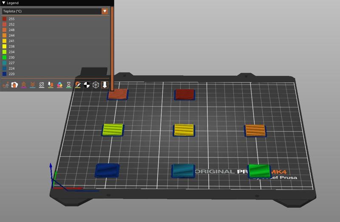Click legend value text 230
The width and height of the screenshot is (340, 222).
[x=11, y=57]
